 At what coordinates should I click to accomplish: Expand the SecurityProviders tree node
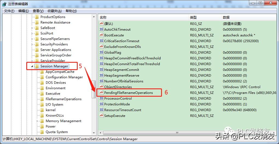[32, 44]
